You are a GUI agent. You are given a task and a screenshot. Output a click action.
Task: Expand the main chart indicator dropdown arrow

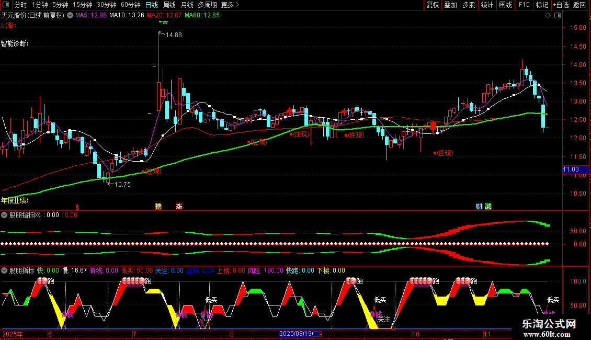click(x=70, y=16)
